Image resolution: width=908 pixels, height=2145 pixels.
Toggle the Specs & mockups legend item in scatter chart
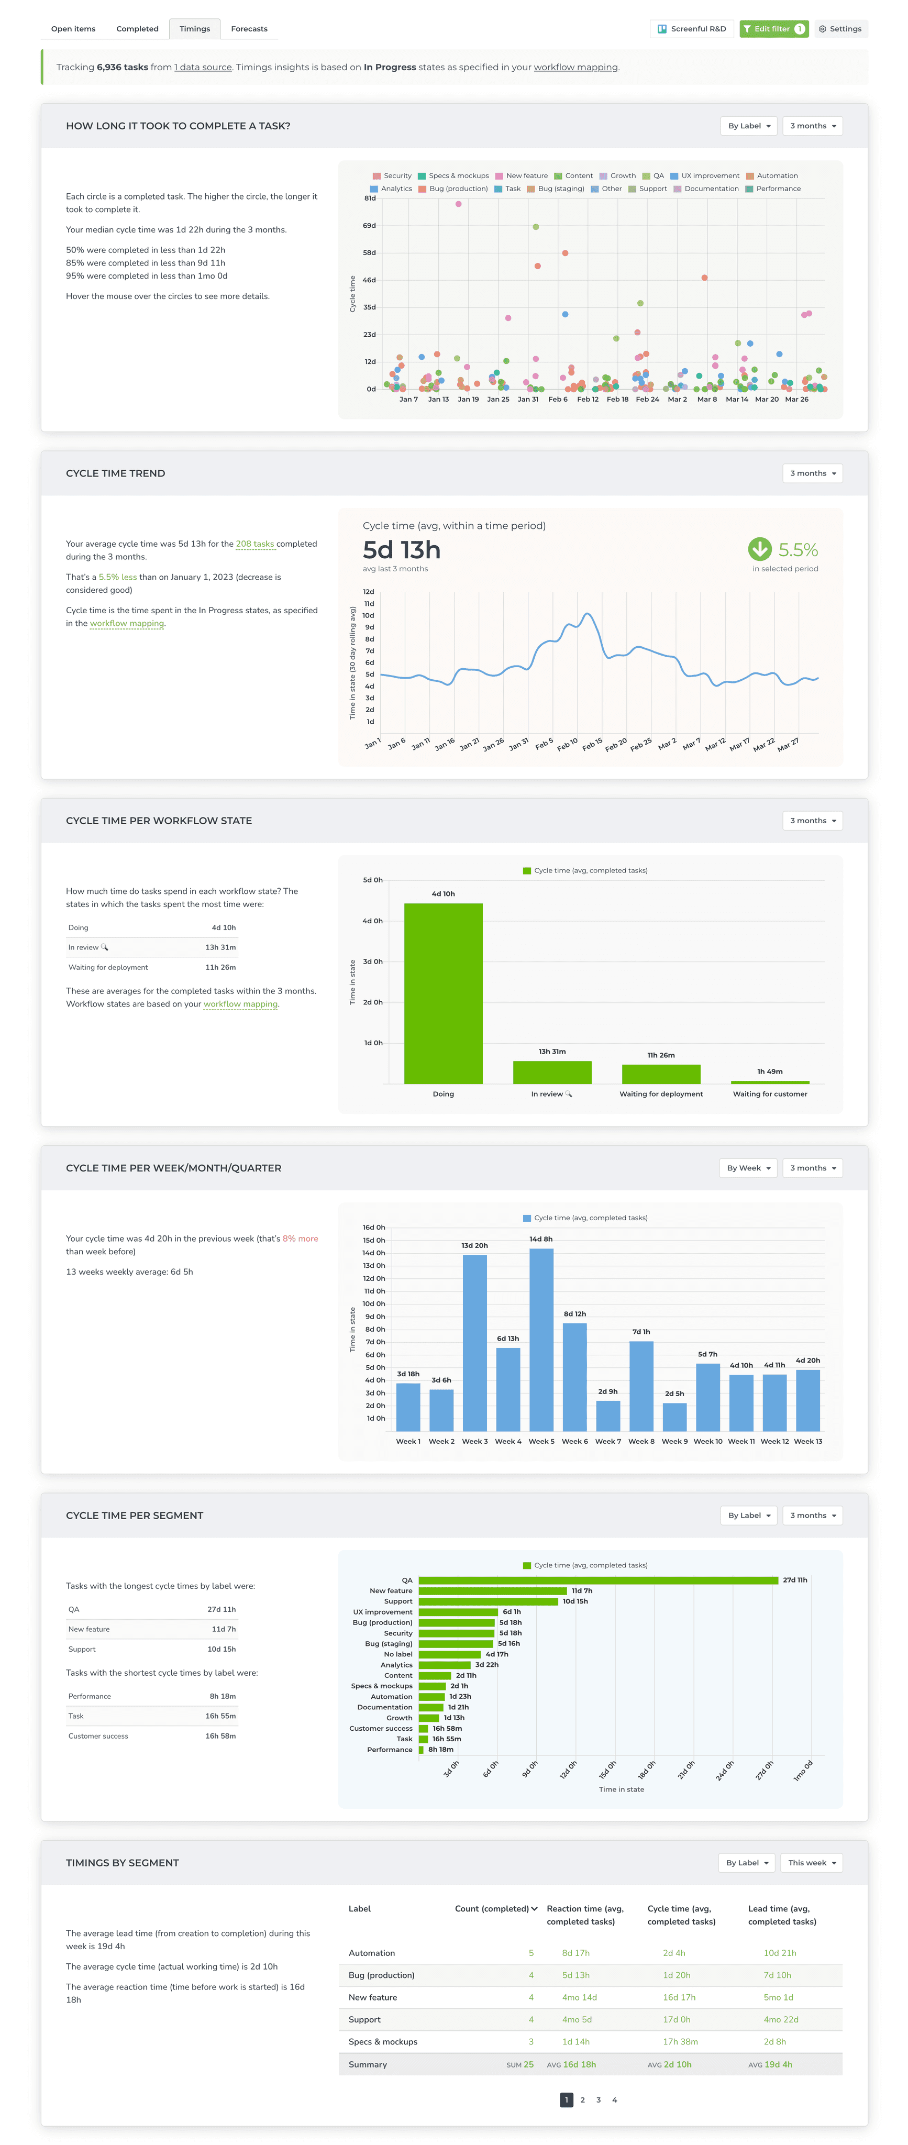453,176
